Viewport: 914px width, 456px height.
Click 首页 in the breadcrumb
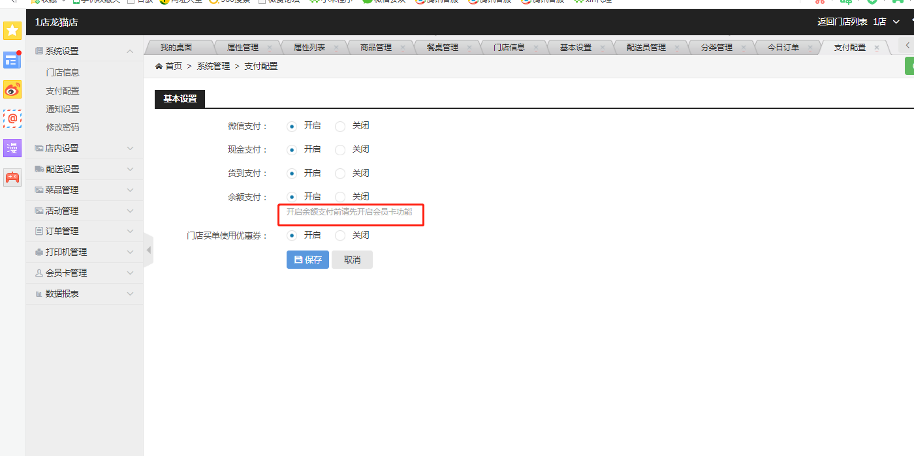pos(173,66)
